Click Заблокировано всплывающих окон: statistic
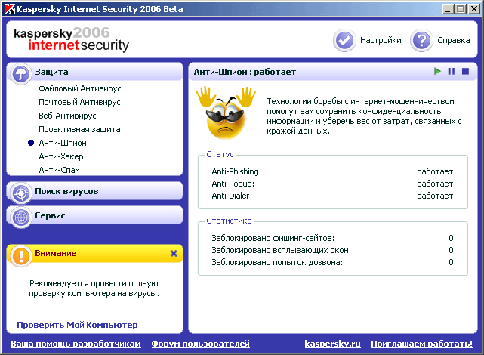 (281, 250)
